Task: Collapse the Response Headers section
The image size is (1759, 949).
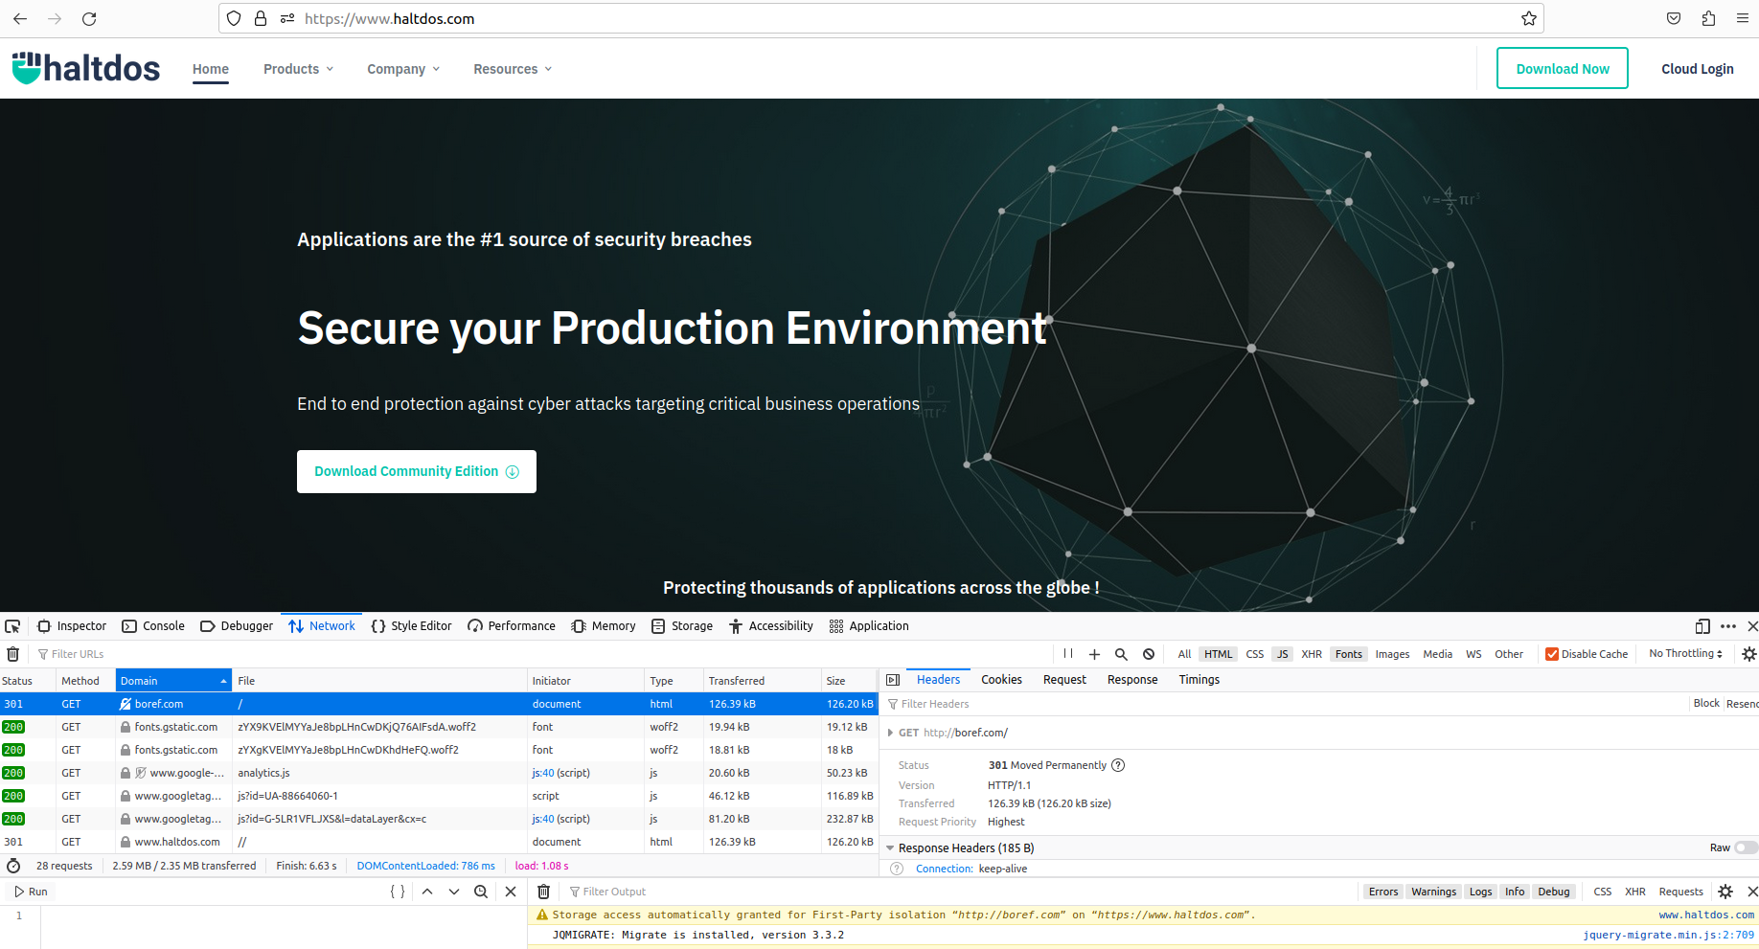Action: (x=890, y=847)
